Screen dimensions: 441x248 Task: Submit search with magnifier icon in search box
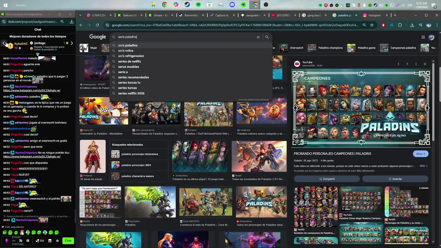[x=267, y=37]
